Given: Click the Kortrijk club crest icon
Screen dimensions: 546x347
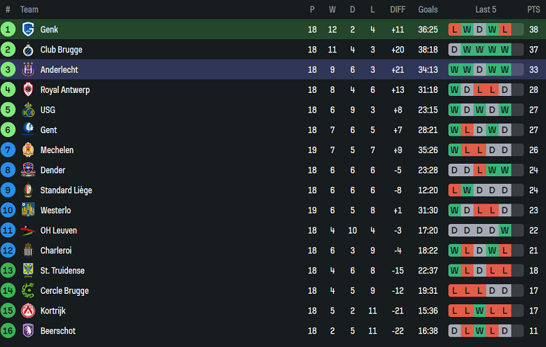Looking at the screenshot, I should tap(28, 311).
